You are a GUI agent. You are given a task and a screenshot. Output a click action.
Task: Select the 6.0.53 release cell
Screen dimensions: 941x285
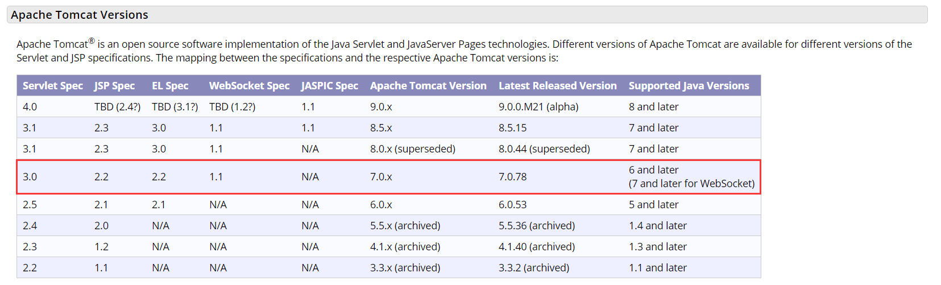point(512,205)
